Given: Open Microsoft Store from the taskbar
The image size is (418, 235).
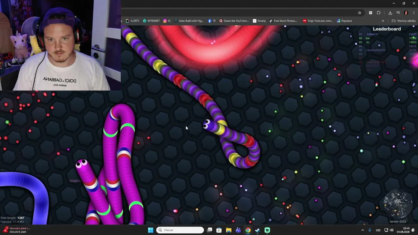Looking at the screenshot, I should point(219,230).
